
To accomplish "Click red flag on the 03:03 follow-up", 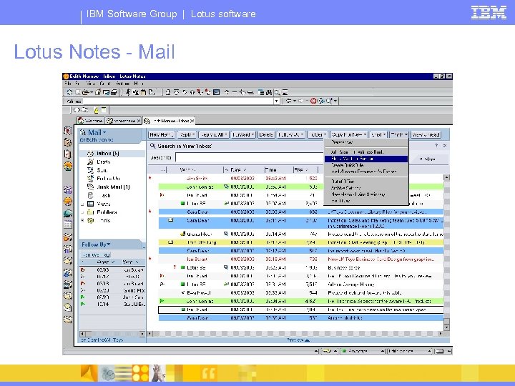I will [83, 269].
